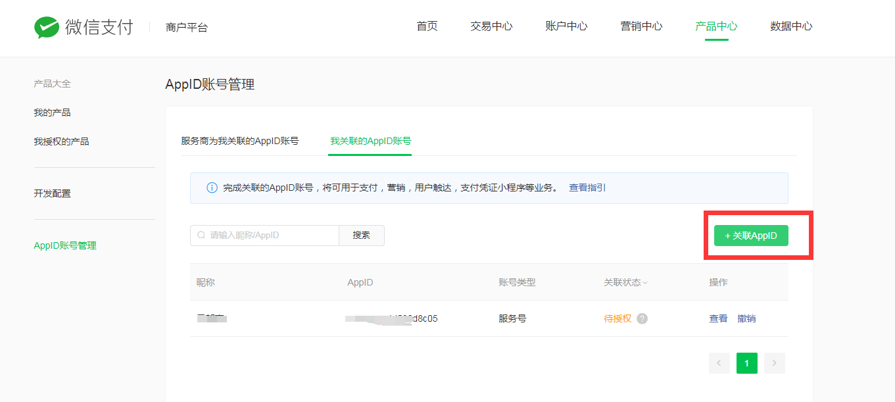Click the AppID账号管理 page title

pyautogui.click(x=210, y=84)
